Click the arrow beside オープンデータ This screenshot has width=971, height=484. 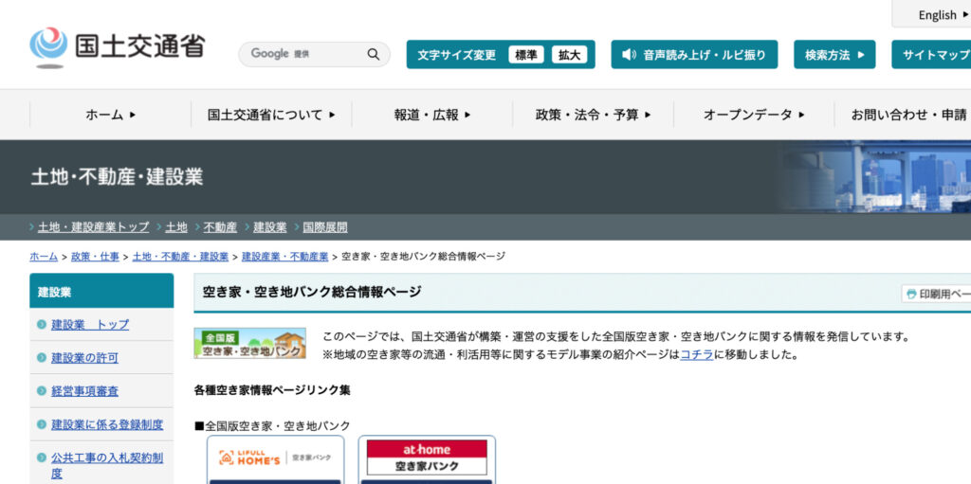click(802, 115)
